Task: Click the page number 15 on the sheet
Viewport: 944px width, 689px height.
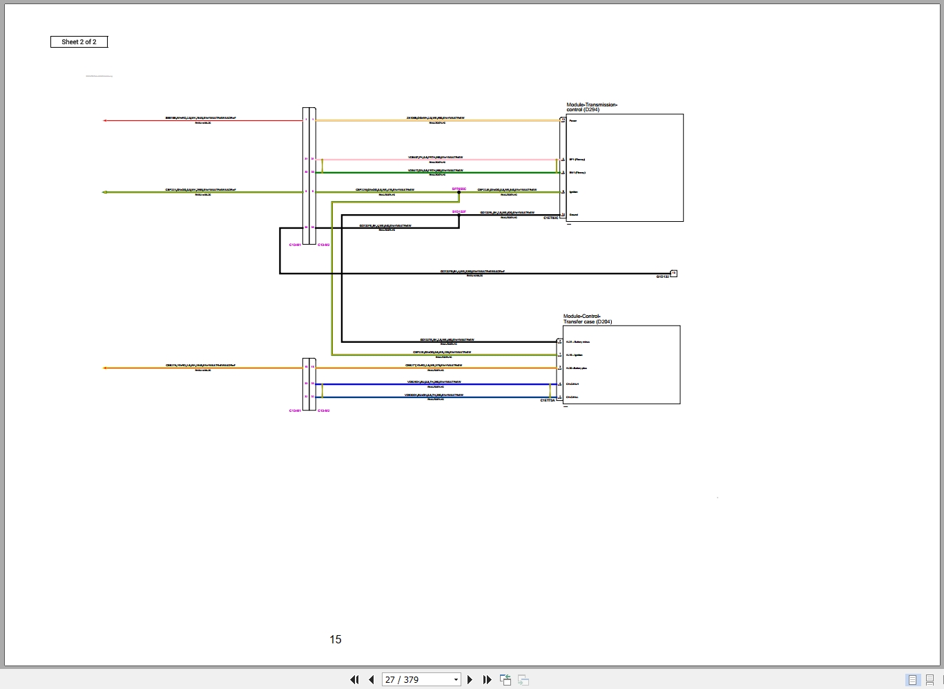Action: [x=336, y=639]
